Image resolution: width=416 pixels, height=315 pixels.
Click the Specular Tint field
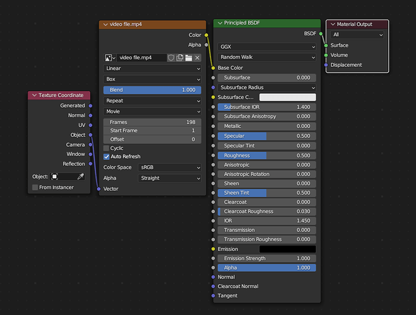(267, 146)
